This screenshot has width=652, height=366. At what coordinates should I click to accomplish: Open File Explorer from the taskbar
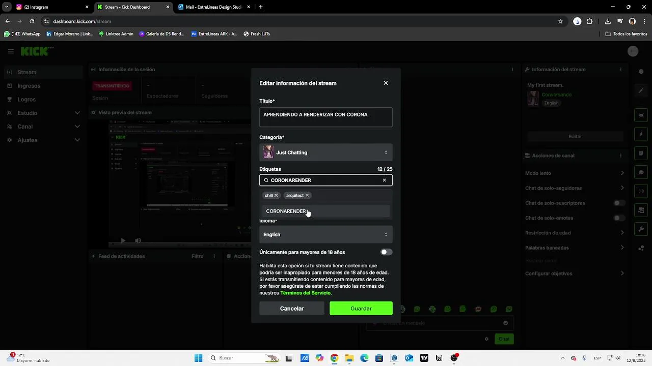349,358
